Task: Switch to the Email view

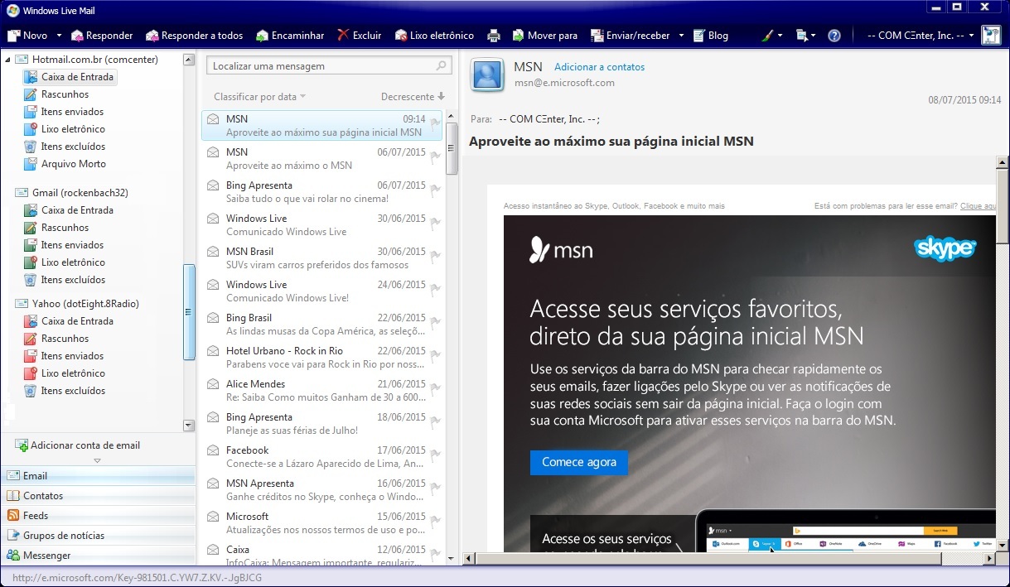Action: pyautogui.click(x=97, y=476)
